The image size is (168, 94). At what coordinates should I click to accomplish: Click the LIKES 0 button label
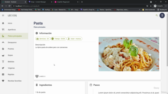pos(42,77)
